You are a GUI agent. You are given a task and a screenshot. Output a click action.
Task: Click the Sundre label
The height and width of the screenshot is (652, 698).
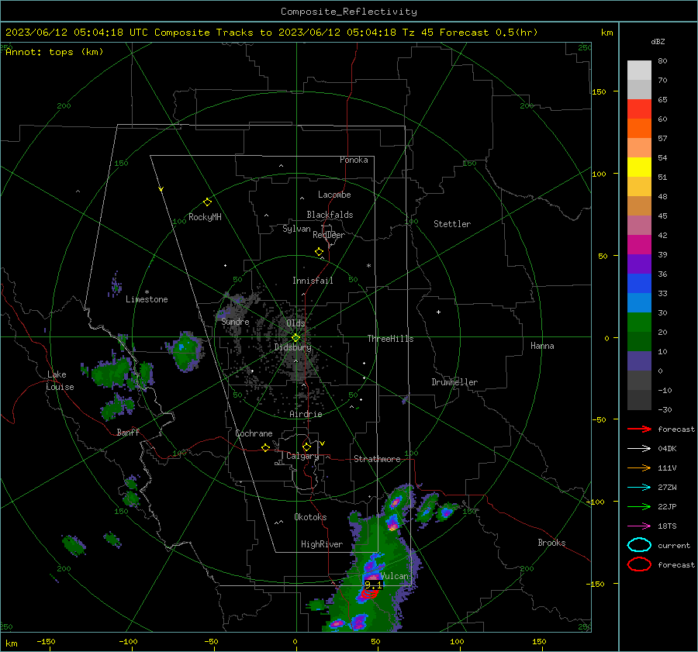pos(235,322)
